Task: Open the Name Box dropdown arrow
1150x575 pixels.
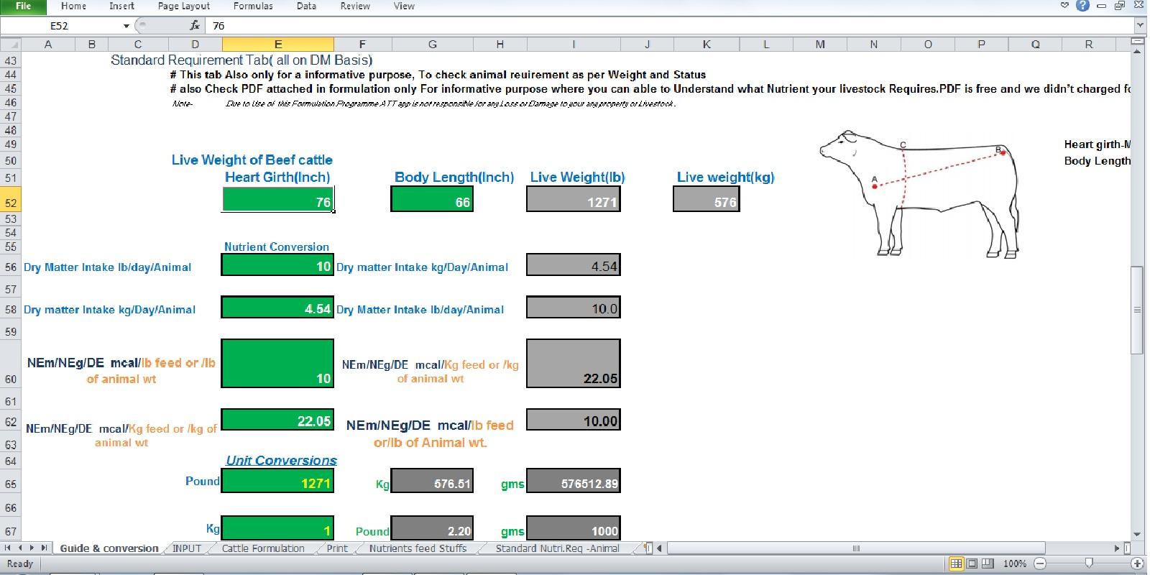Action: tap(126, 26)
